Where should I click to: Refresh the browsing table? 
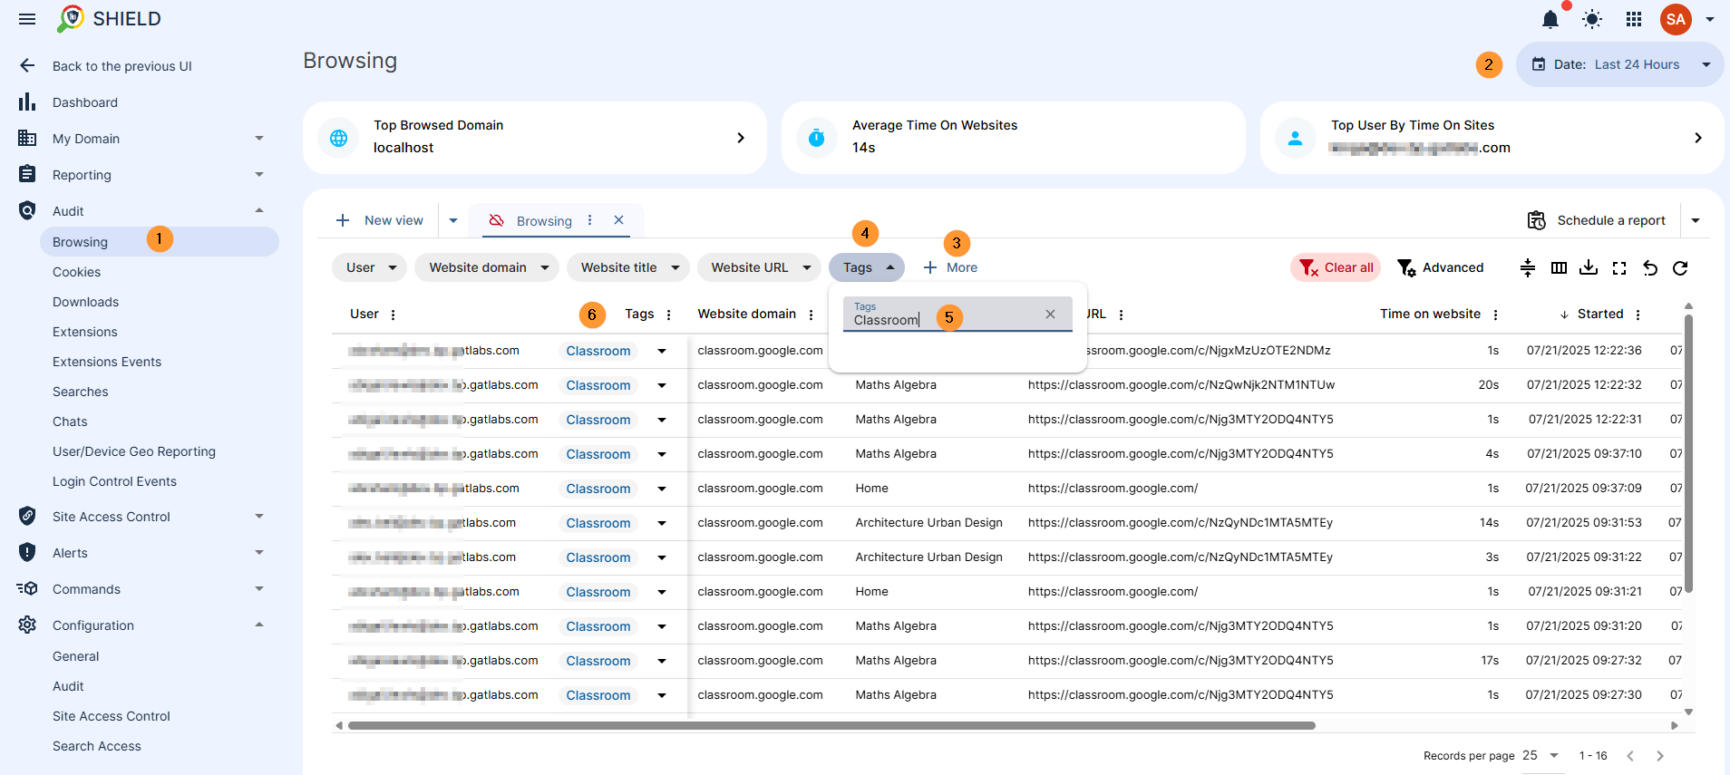(1680, 267)
